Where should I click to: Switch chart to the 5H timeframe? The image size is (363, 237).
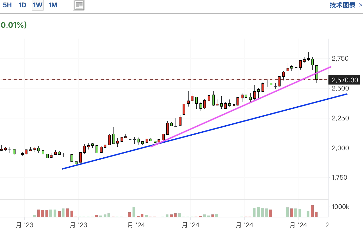click(x=7, y=5)
